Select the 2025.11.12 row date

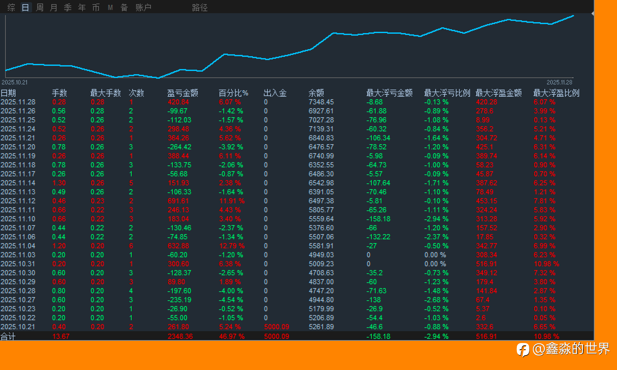[18, 201]
